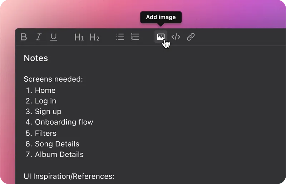Place cursor on "Song Details" item
Viewport: 286px width, 184px height.
click(x=57, y=144)
